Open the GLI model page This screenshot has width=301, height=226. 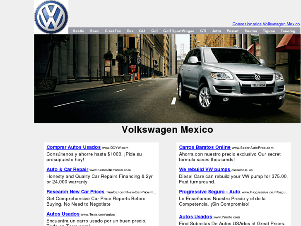(142, 31)
